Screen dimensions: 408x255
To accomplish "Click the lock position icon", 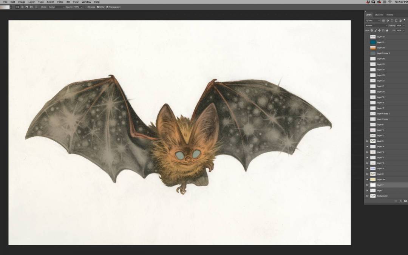I will tap(379, 31).
